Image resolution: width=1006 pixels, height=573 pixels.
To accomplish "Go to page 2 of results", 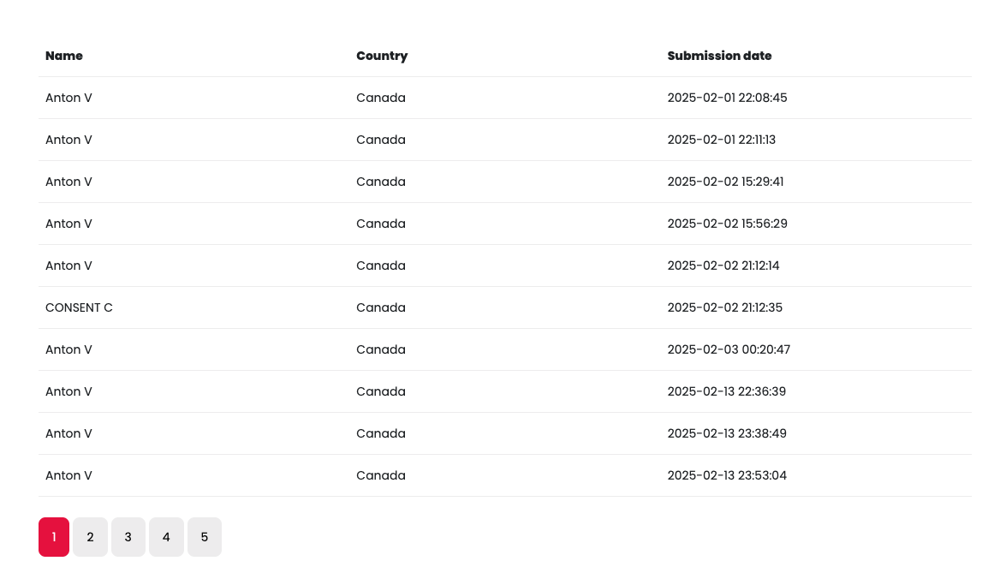I will [x=90, y=537].
